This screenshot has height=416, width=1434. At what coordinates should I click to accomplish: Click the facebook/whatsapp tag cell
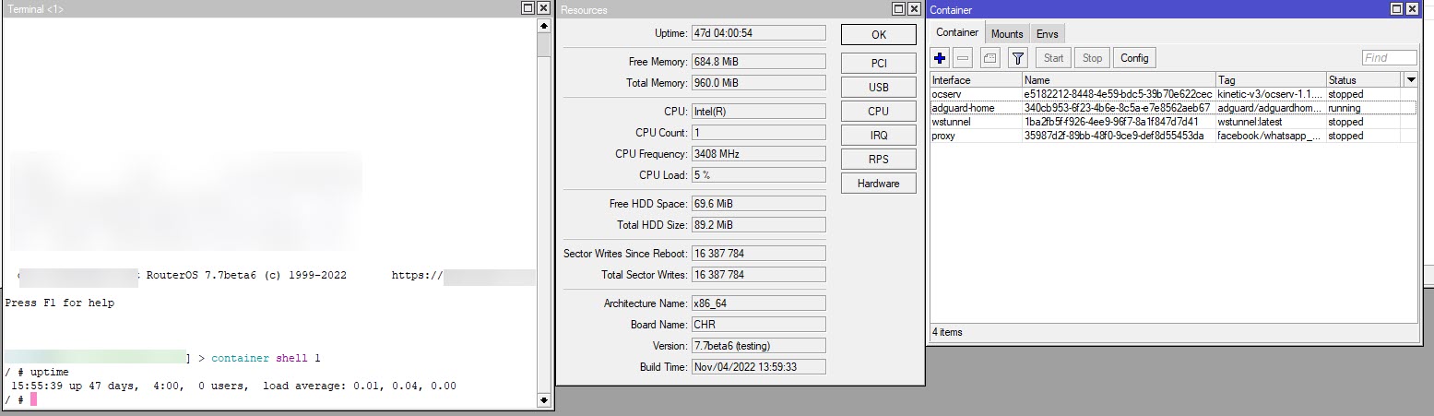[x=1271, y=136]
